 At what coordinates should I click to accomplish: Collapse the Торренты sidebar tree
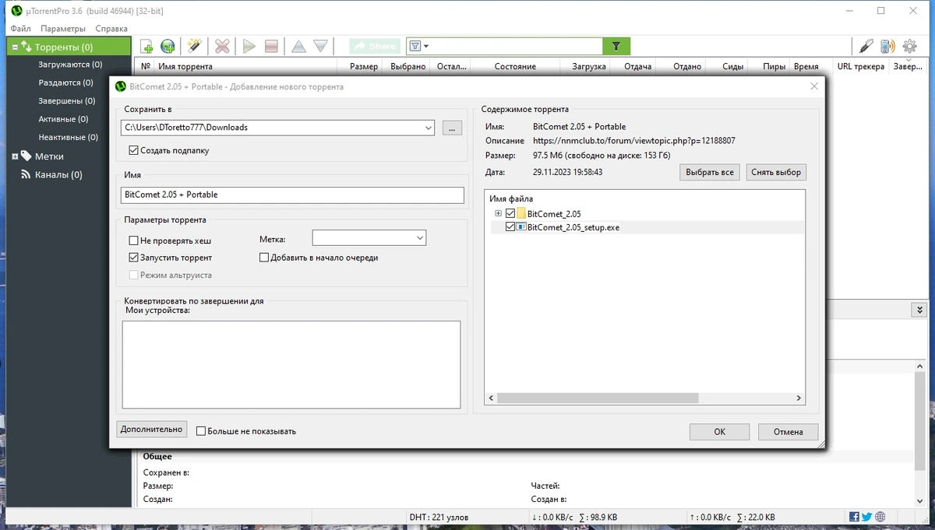(x=15, y=47)
